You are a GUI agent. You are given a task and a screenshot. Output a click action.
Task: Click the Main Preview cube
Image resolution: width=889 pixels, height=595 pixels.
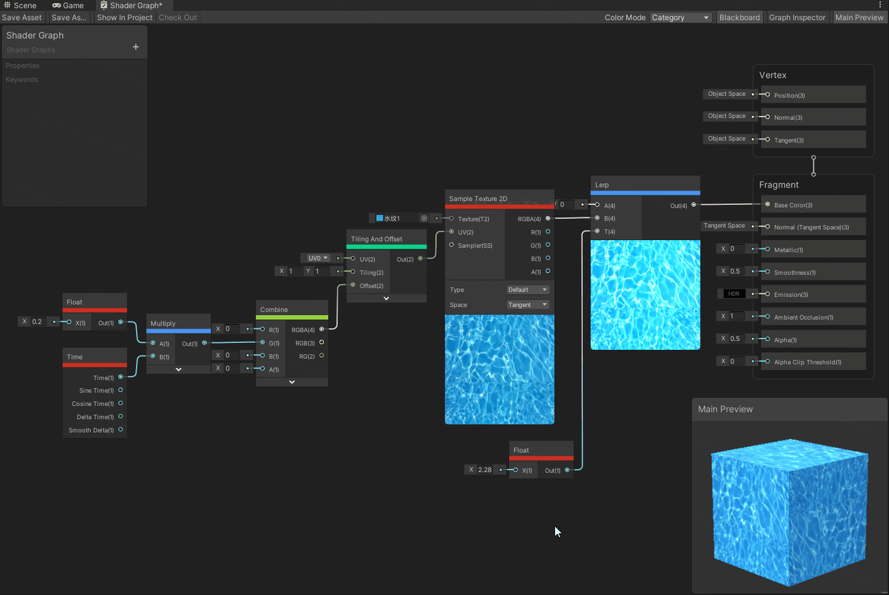tap(789, 512)
